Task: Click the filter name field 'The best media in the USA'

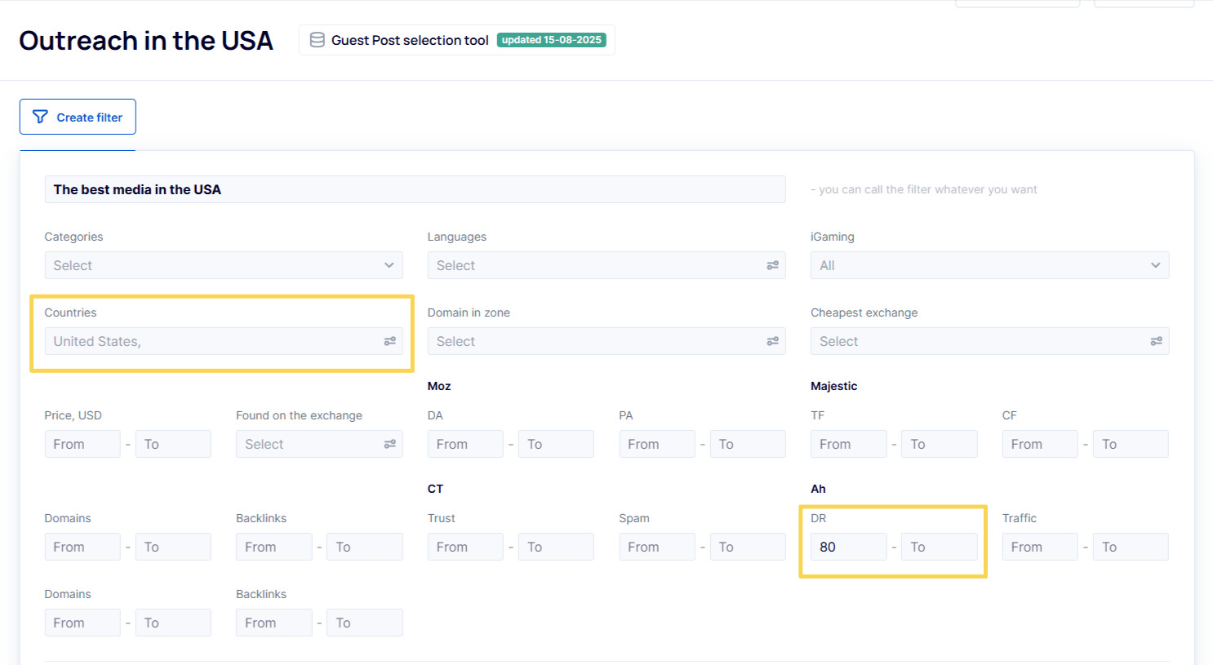Action: point(415,189)
